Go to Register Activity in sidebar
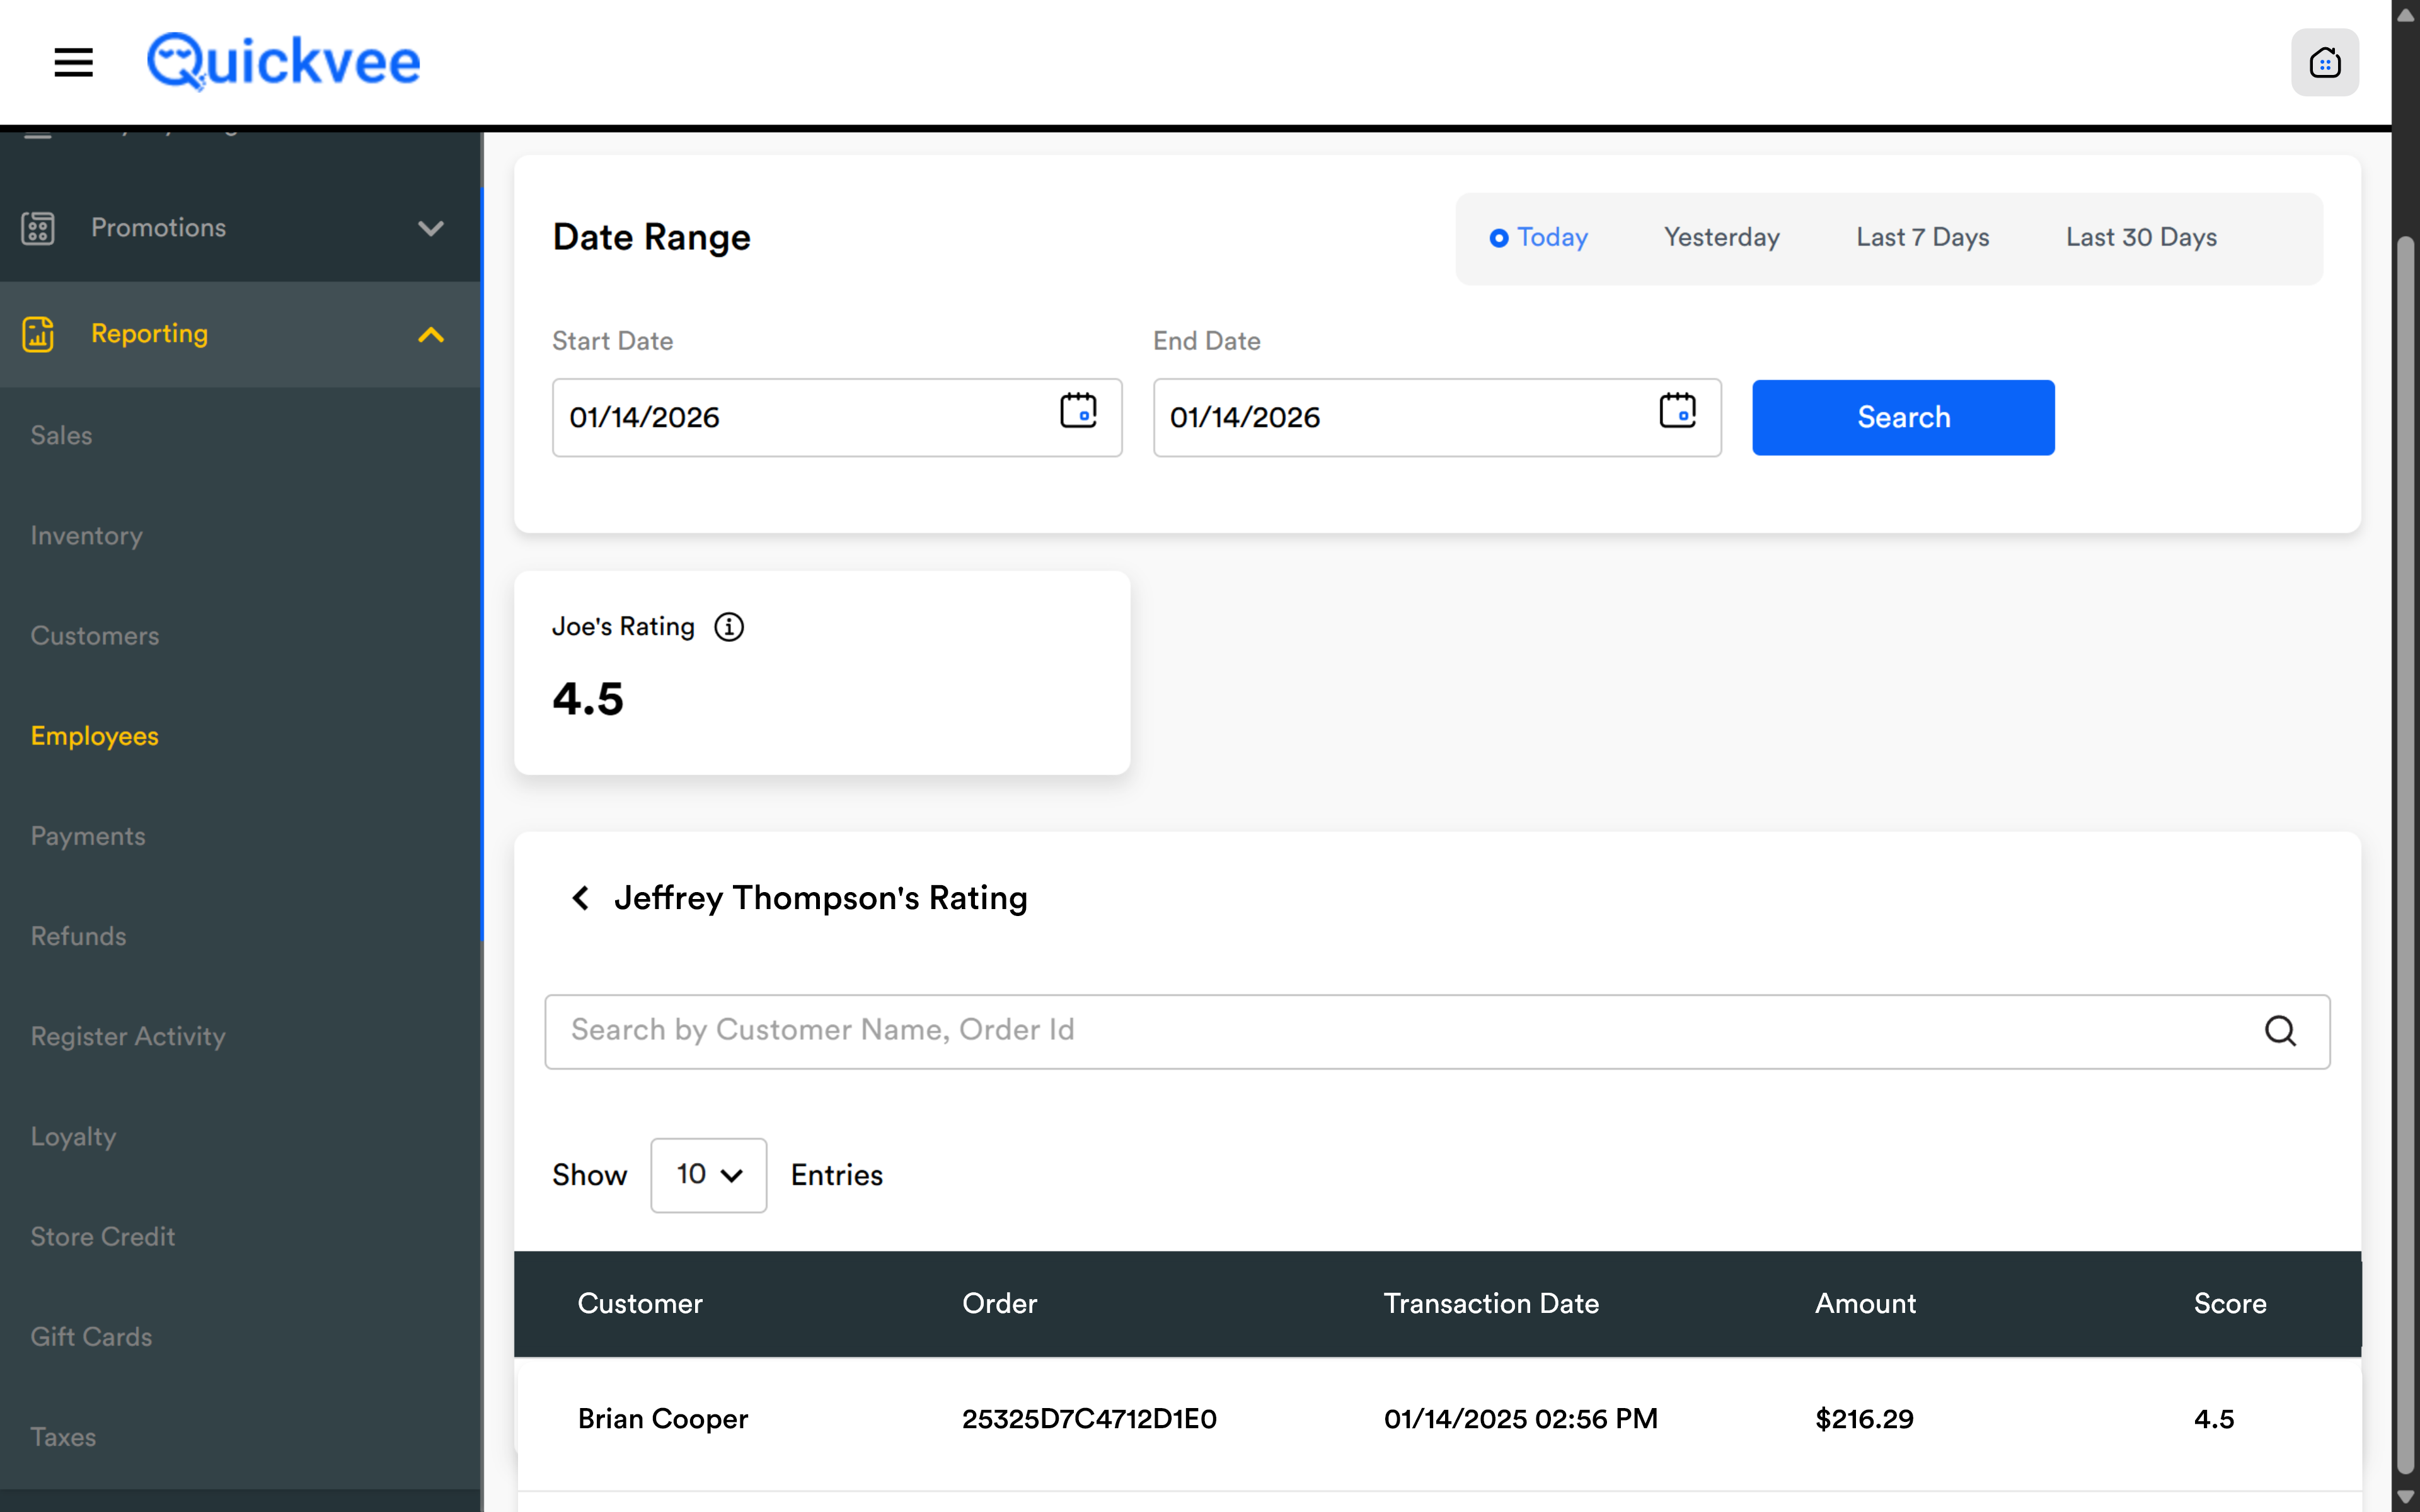 click(128, 1036)
